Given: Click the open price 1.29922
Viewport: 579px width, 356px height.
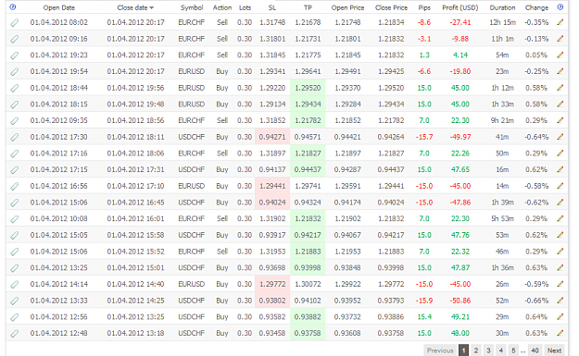Looking at the screenshot, I should coord(347,284).
